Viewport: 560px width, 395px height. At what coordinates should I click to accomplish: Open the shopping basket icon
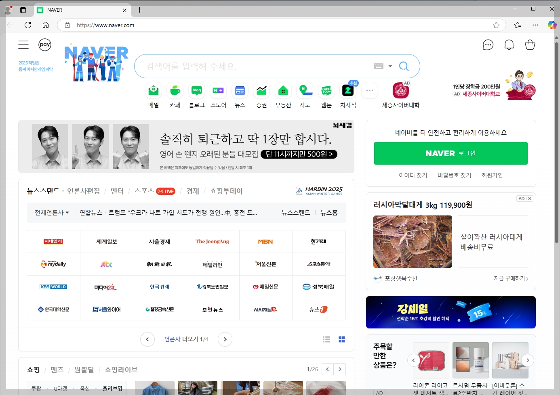click(x=530, y=45)
